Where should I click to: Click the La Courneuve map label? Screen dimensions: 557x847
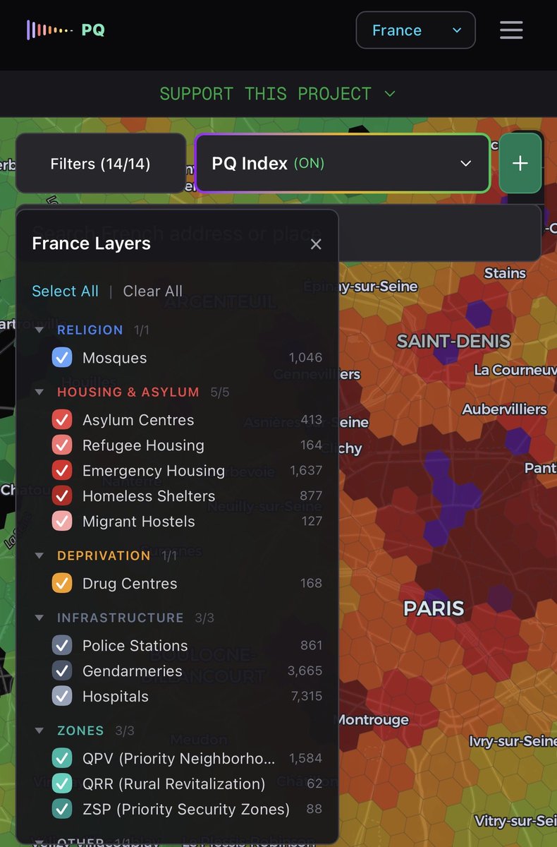515,370
